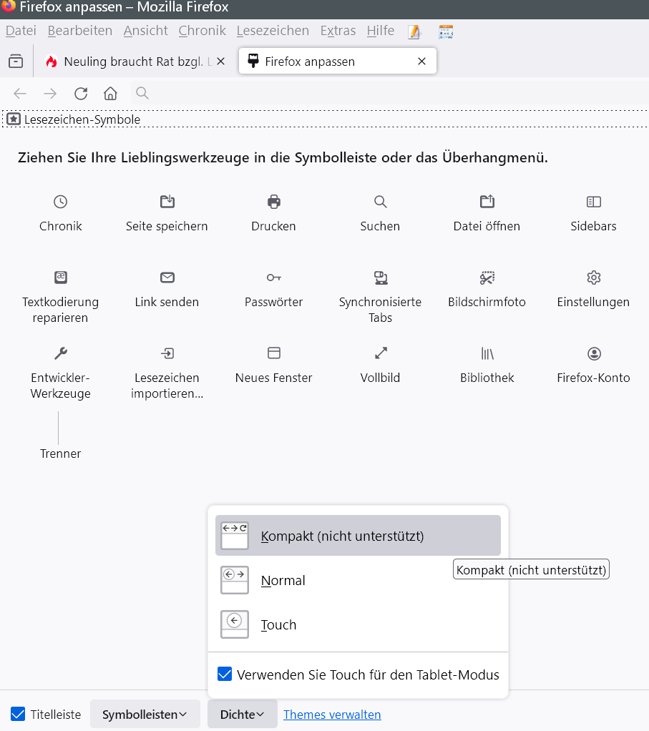Toggle the Titelleiste checkbox
The height and width of the screenshot is (731, 649).
(x=18, y=714)
